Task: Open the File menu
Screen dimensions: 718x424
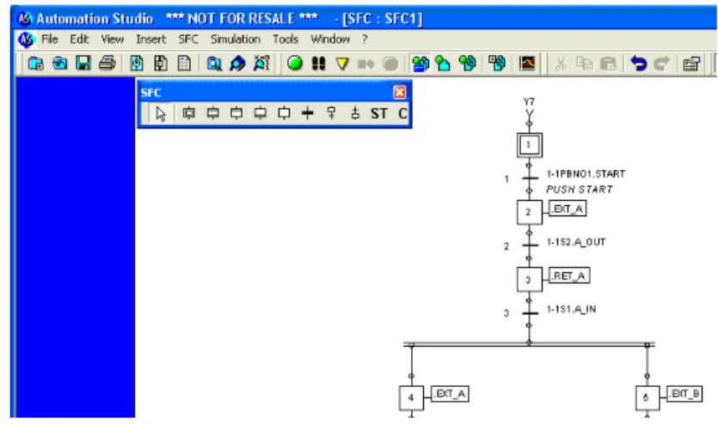Action: point(50,39)
